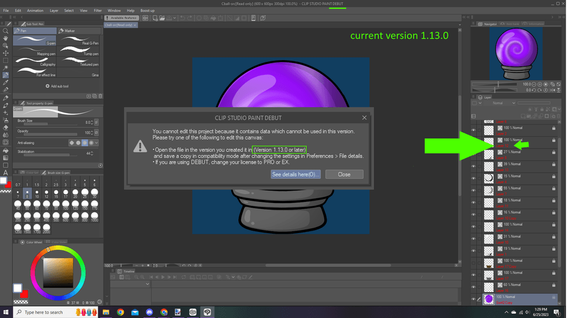
Task: Open the Boost up menu
Action: [x=147, y=11]
